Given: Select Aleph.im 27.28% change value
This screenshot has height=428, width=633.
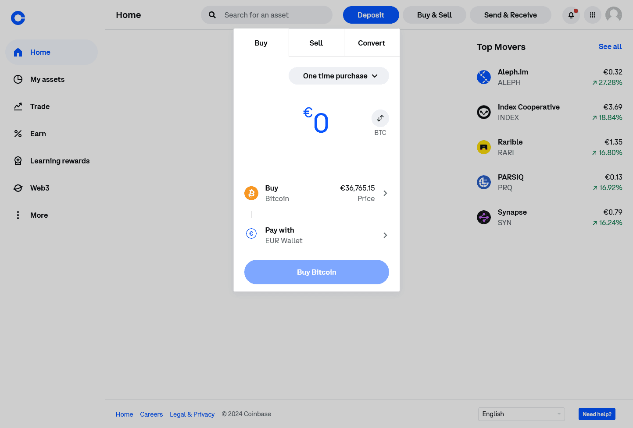Looking at the screenshot, I should coord(607,82).
